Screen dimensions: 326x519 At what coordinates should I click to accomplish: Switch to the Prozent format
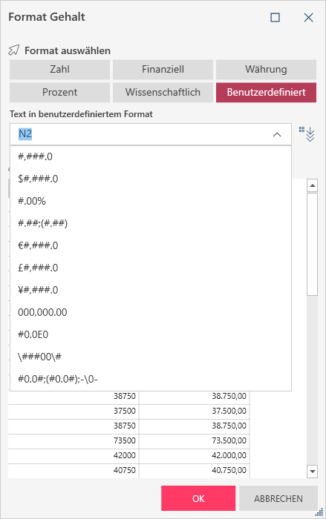(x=59, y=93)
